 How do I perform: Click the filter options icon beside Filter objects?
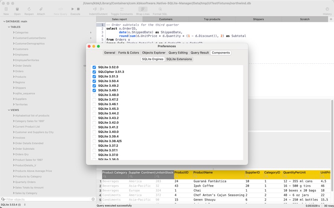[93, 199]
